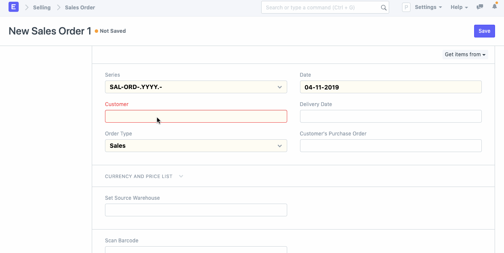Open the Help menu
This screenshot has width=504, height=253.
459,7
